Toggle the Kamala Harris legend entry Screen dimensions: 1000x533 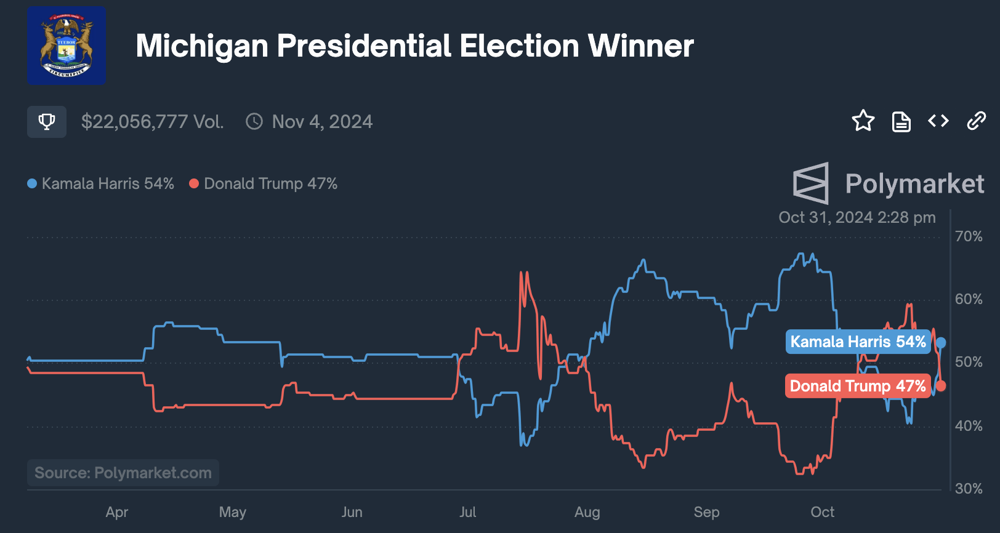click(x=101, y=183)
